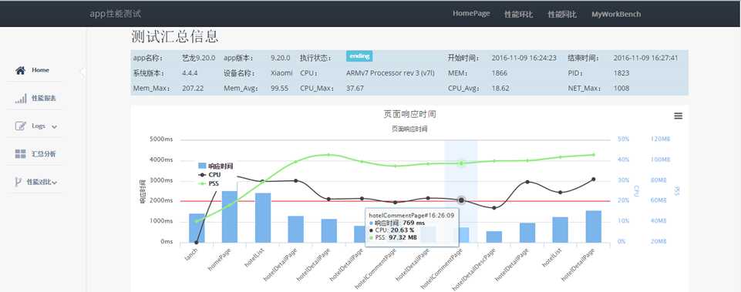Open the 汇总分析 sidebar item
Screen dimensions: 741x292
(43, 154)
